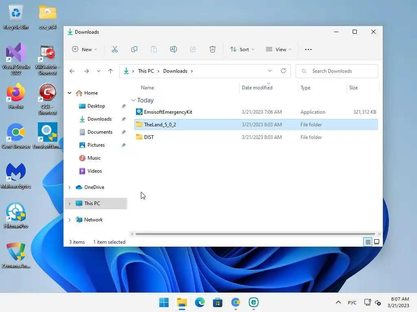Select HitmanPro desktop shortcut
This screenshot has height=312, width=417.
[x=16, y=215]
